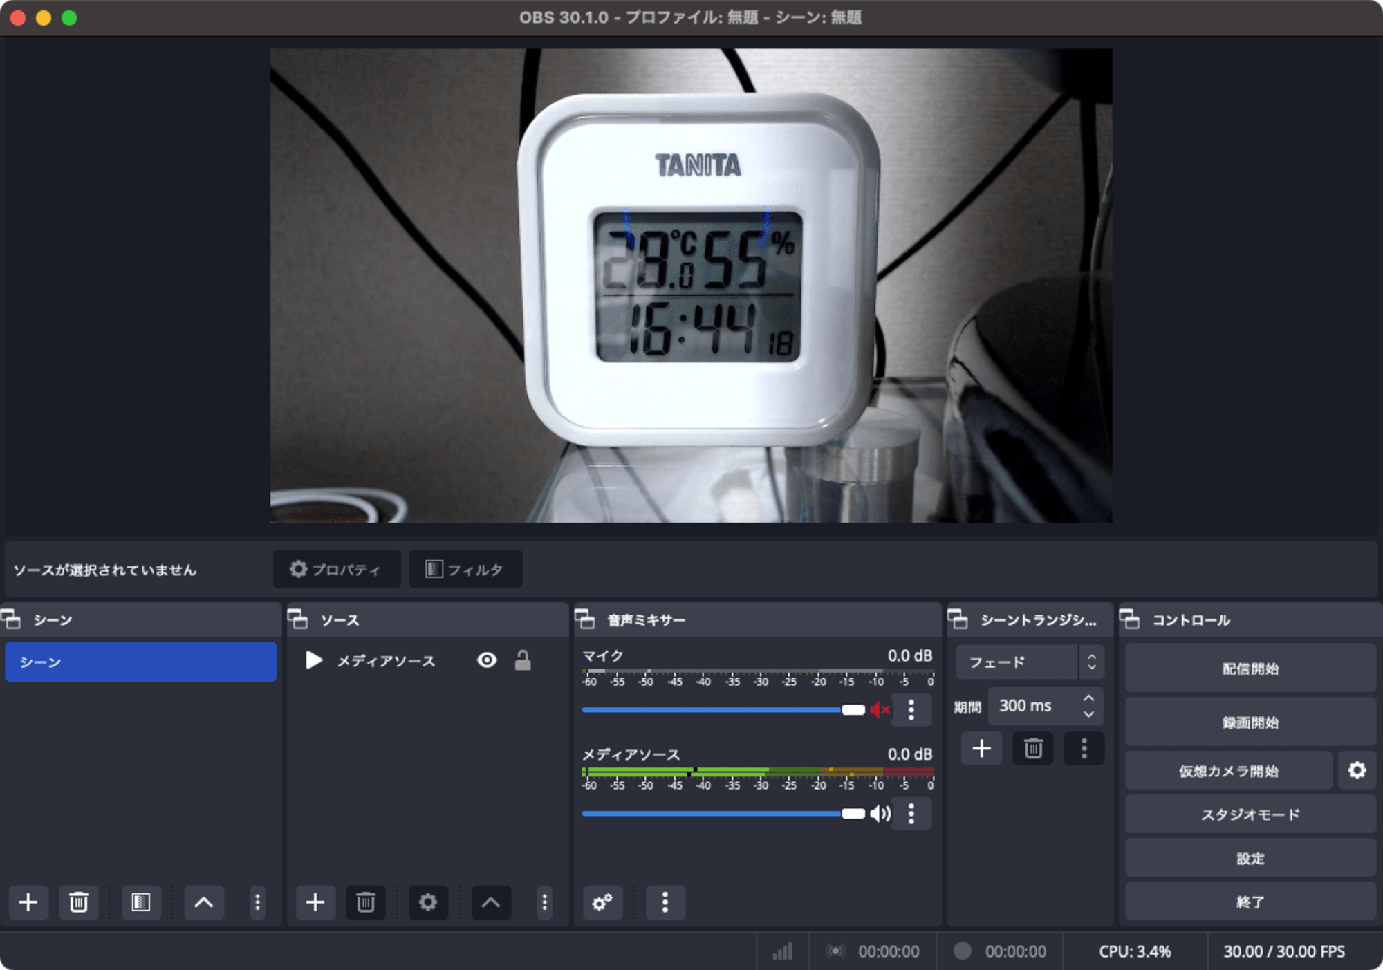
Task: Open scene filters icon in Scenes panel
Action: (141, 902)
